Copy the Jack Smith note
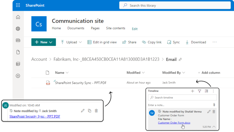The height and width of the screenshot is (132, 234). coord(90,111)
